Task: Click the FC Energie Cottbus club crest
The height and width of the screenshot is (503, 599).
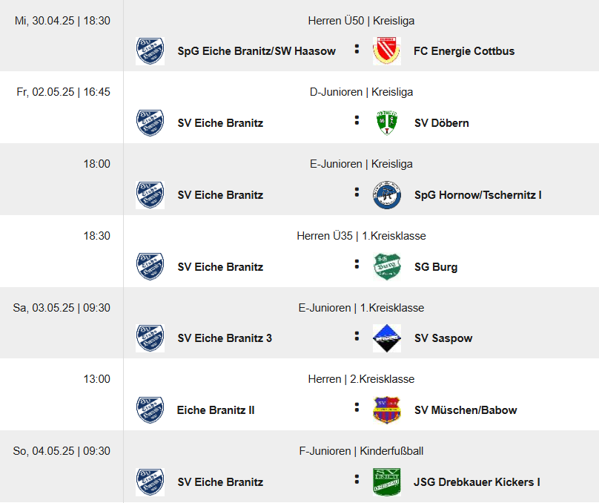Action: click(x=387, y=51)
